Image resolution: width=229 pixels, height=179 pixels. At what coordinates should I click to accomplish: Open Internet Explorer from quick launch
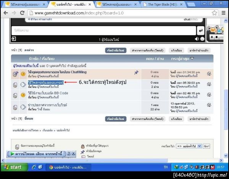pyautogui.click(x=34, y=167)
